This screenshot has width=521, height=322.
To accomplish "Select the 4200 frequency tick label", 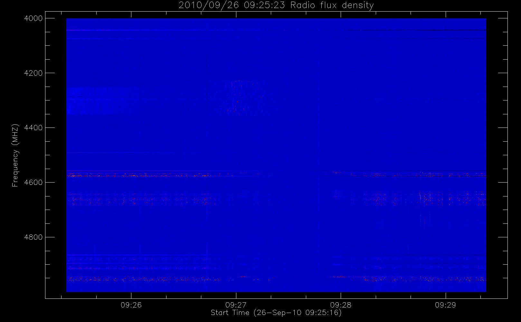I will [33, 73].
